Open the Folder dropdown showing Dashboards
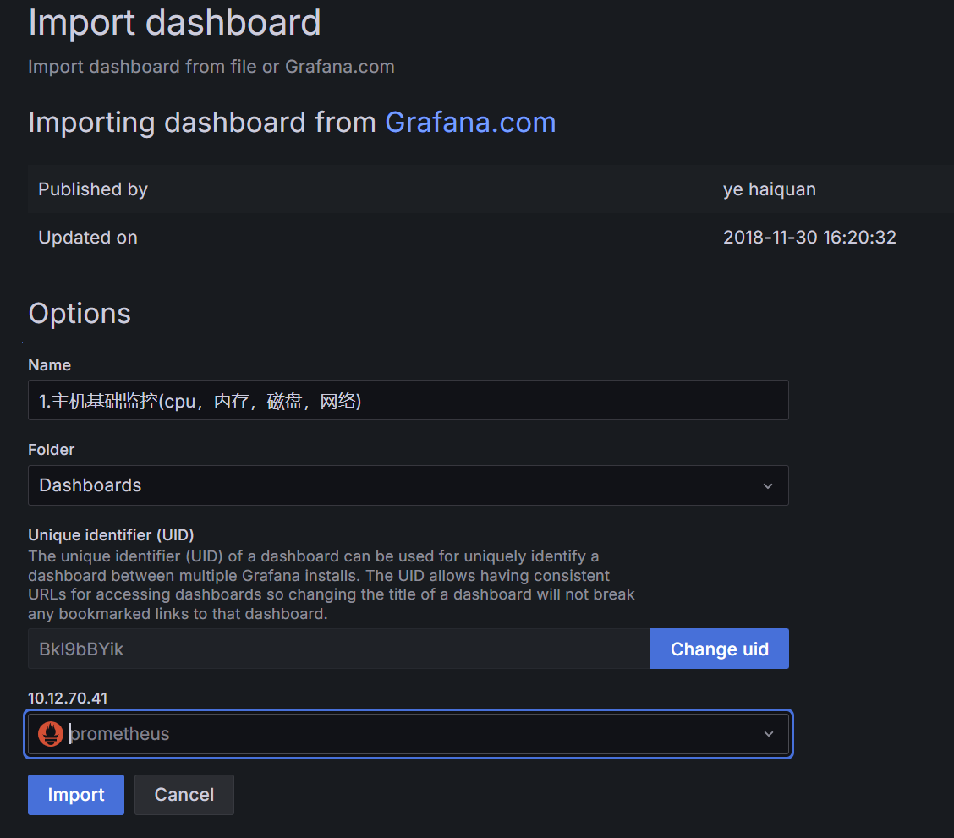Image resolution: width=954 pixels, height=838 pixels. click(408, 485)
